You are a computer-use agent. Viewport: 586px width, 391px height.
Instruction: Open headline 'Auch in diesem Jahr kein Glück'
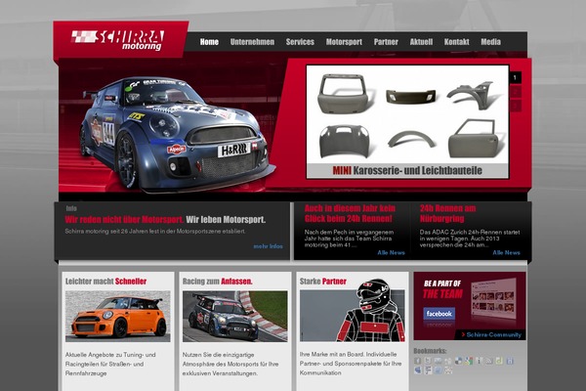pyautogui.click(x=350, y=213)
